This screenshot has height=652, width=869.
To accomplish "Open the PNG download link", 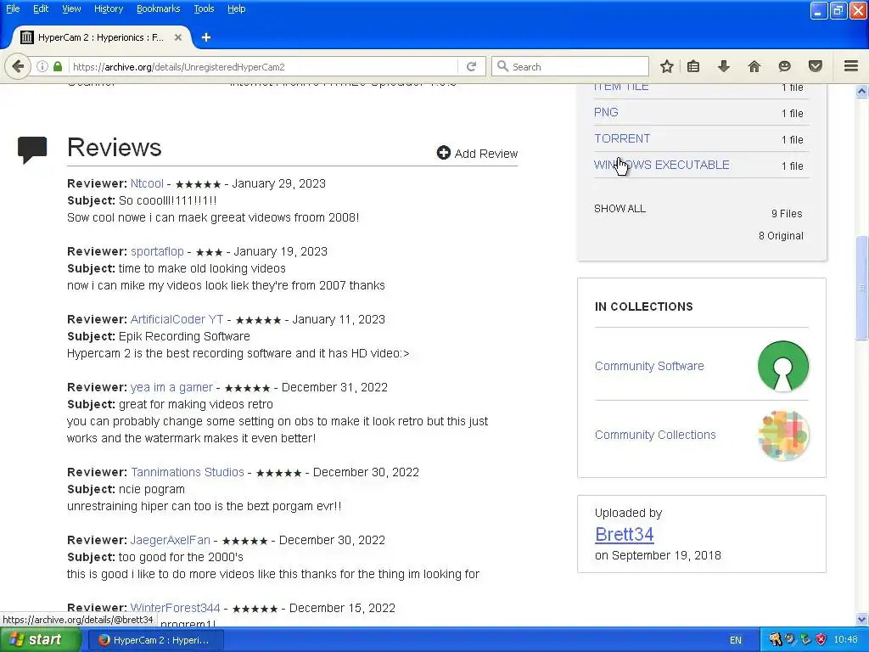I will point(606,112).
